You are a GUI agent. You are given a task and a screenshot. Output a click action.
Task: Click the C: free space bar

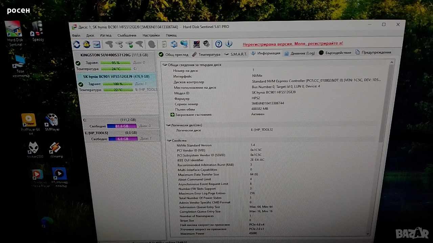click(121, 126)
